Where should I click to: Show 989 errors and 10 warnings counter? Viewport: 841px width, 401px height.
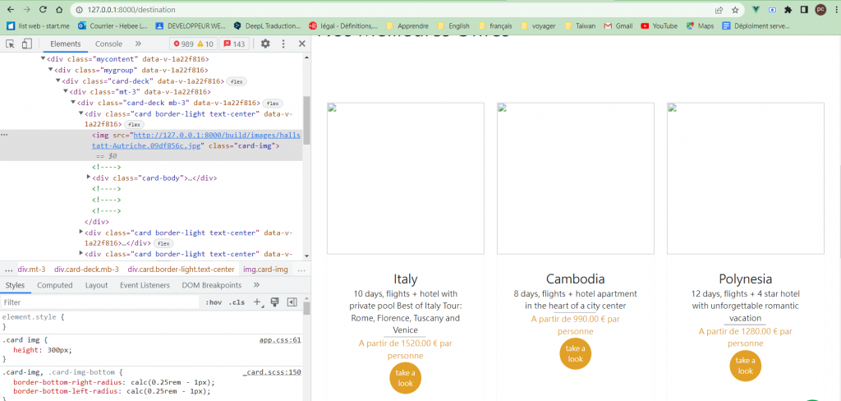point(194,44)
